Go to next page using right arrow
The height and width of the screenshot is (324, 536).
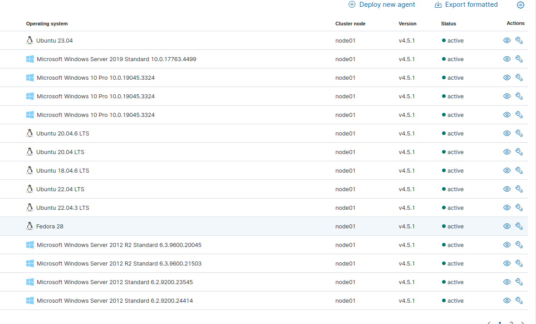[522, 323]
